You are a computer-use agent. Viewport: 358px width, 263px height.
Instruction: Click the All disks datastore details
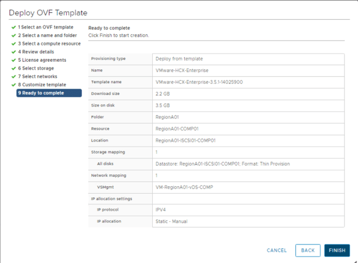coord(223,164)
